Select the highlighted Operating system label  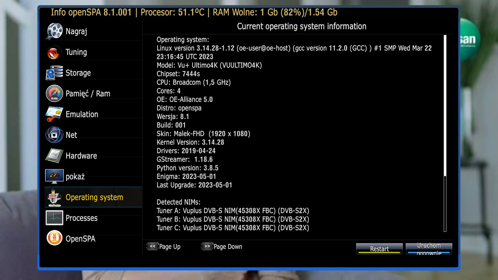(x=94, y=198)
